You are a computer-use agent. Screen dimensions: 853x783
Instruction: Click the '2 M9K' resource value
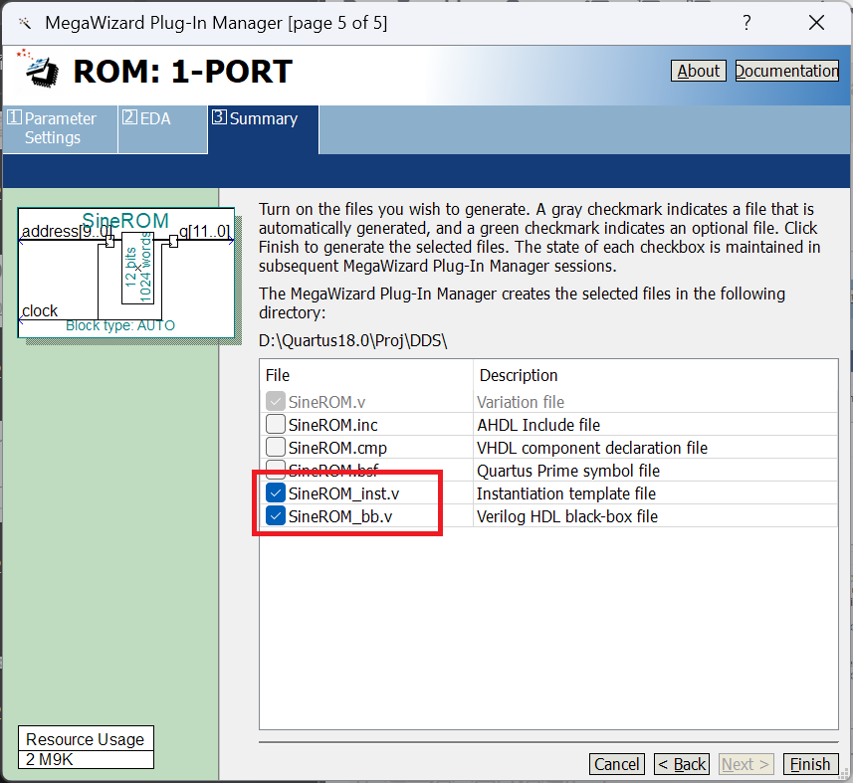tap(49, 759)
